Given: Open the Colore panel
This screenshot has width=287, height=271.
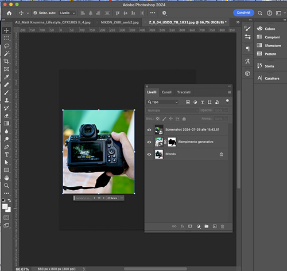Looking at the screenshot, I should tap(270, 29).
